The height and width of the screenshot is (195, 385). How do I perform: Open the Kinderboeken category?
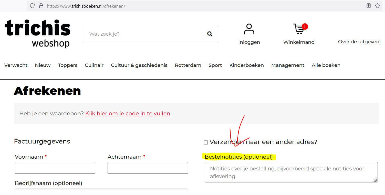point(246,65)
